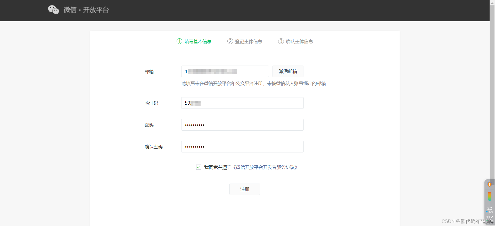
Task: Select step 1 填写基本信息
Action: [x=194, y=41]
